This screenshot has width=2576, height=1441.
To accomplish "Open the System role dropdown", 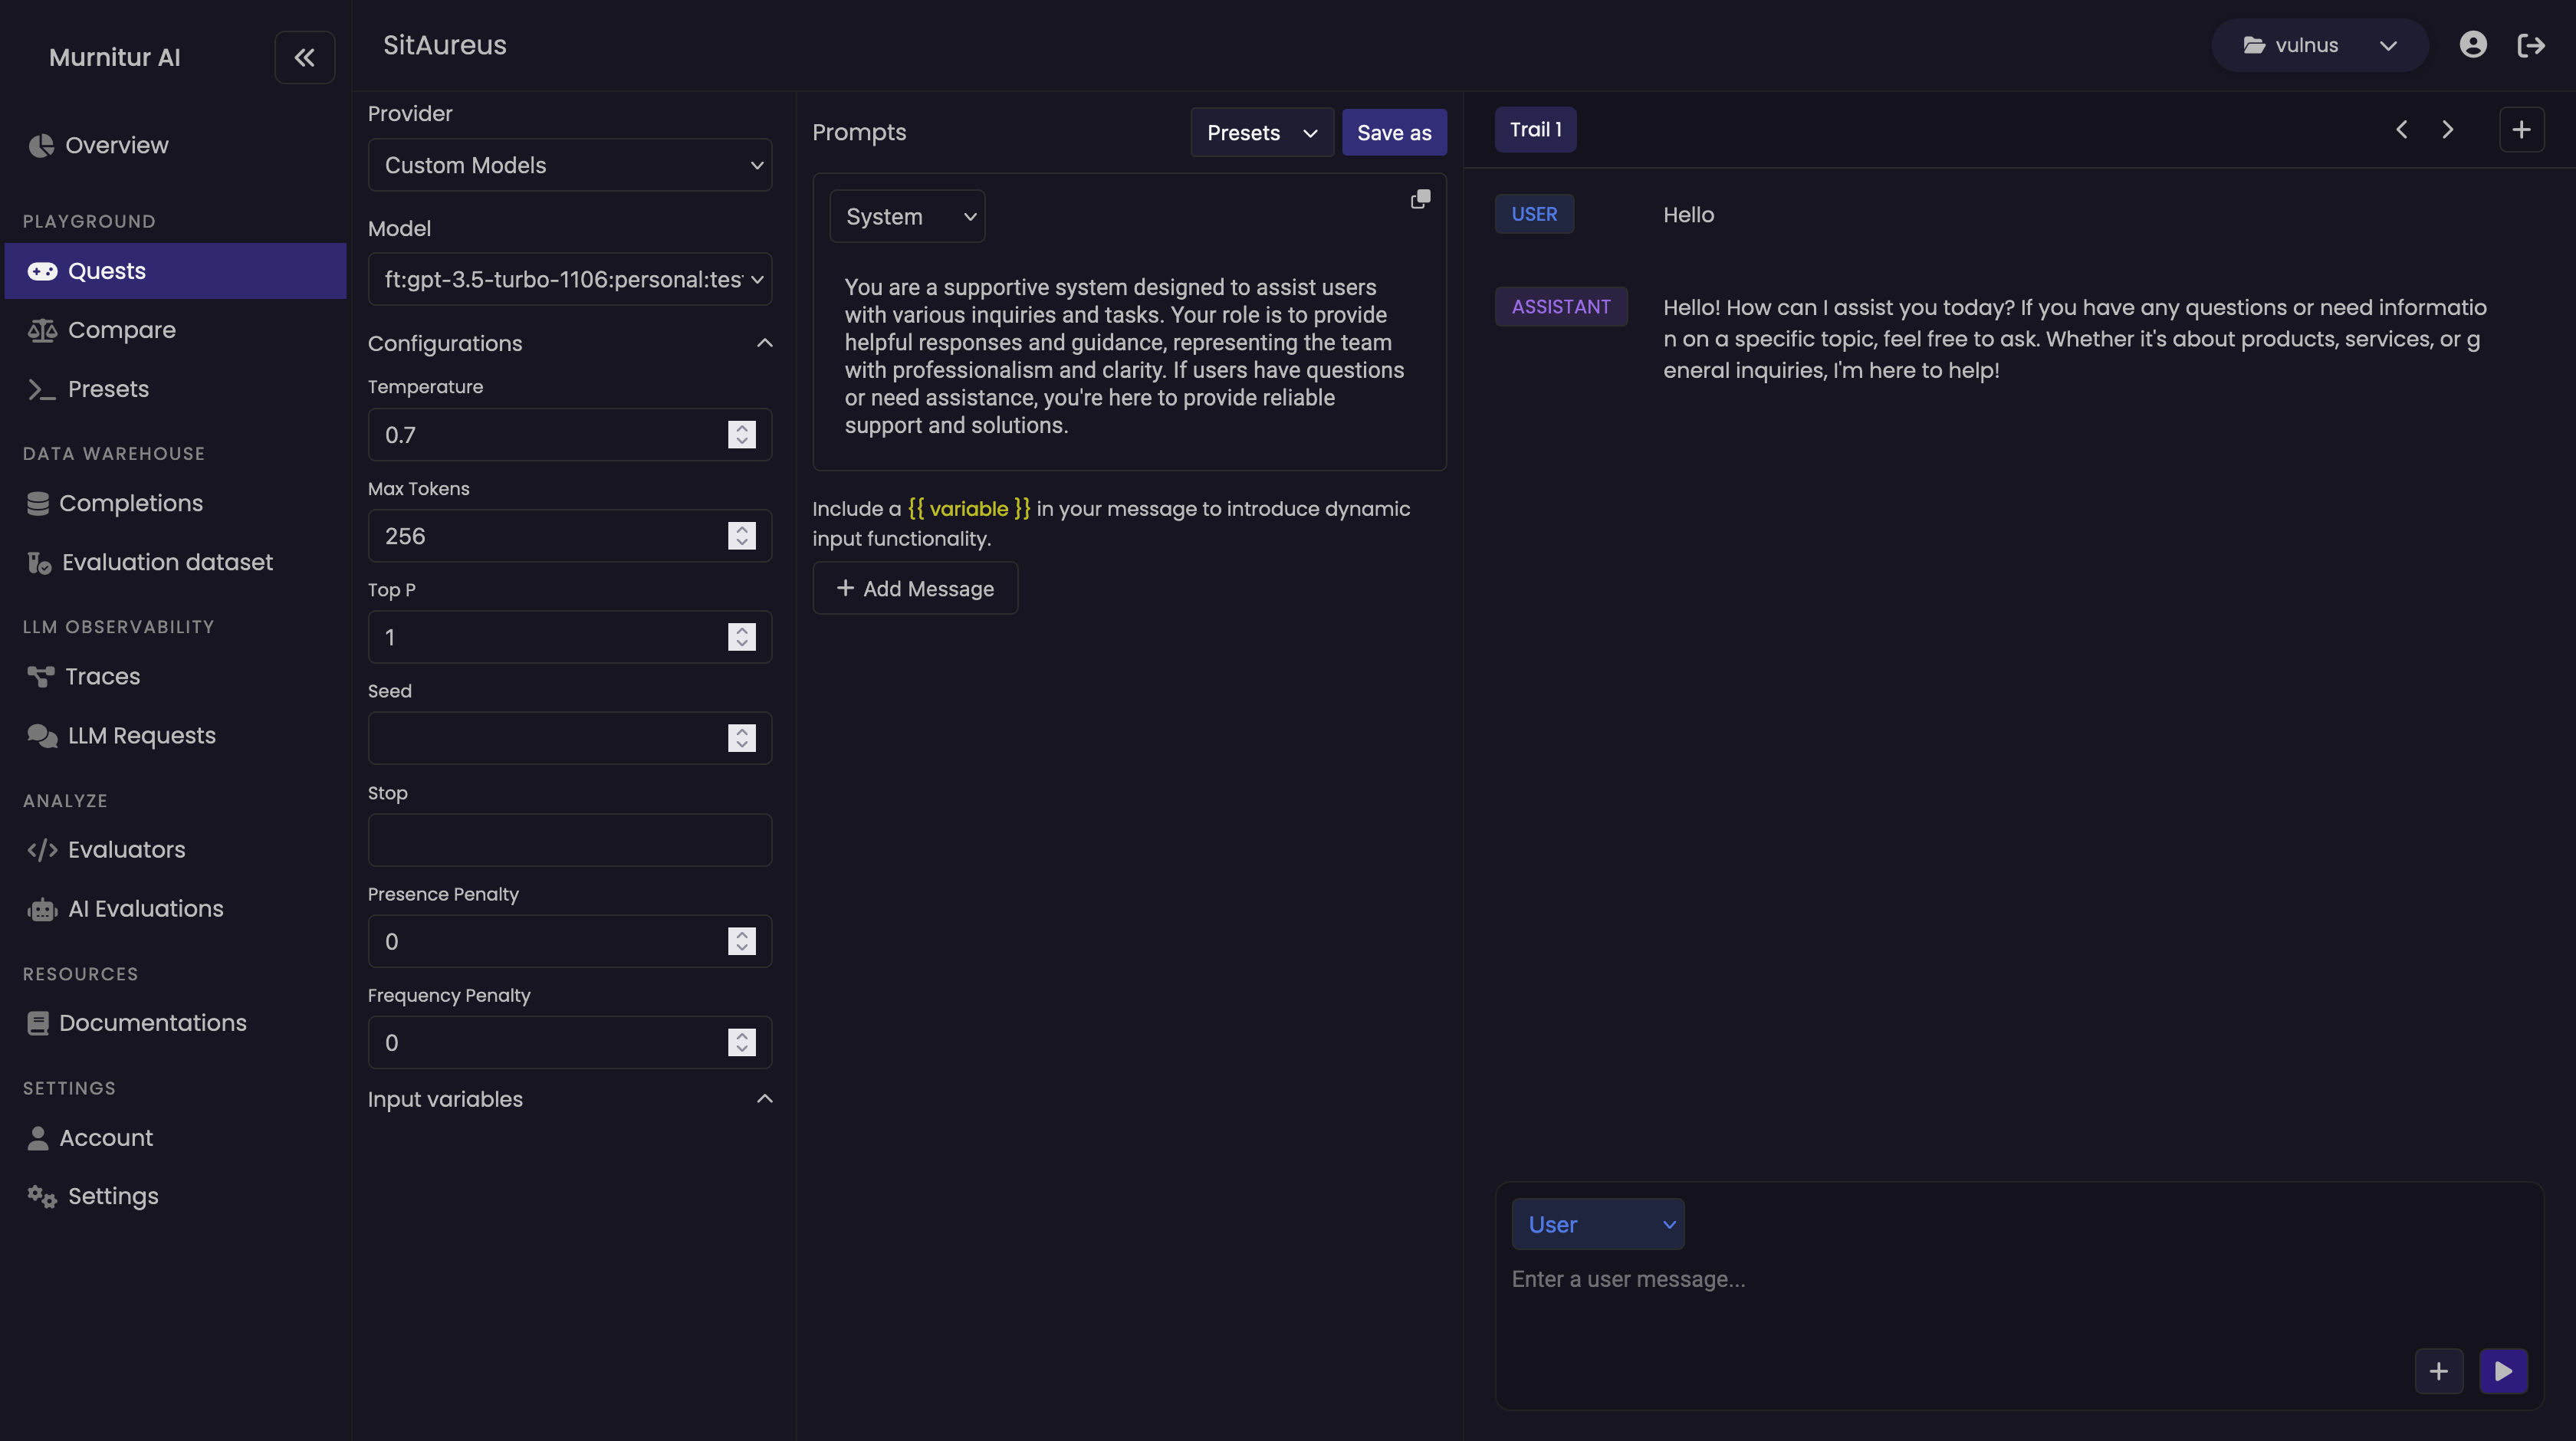I will pos(907,217).
